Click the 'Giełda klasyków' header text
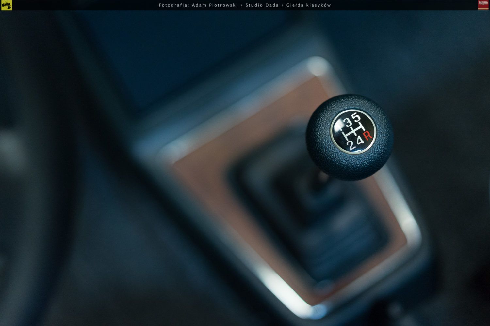490x326 pixels. [x=309, y=5]
